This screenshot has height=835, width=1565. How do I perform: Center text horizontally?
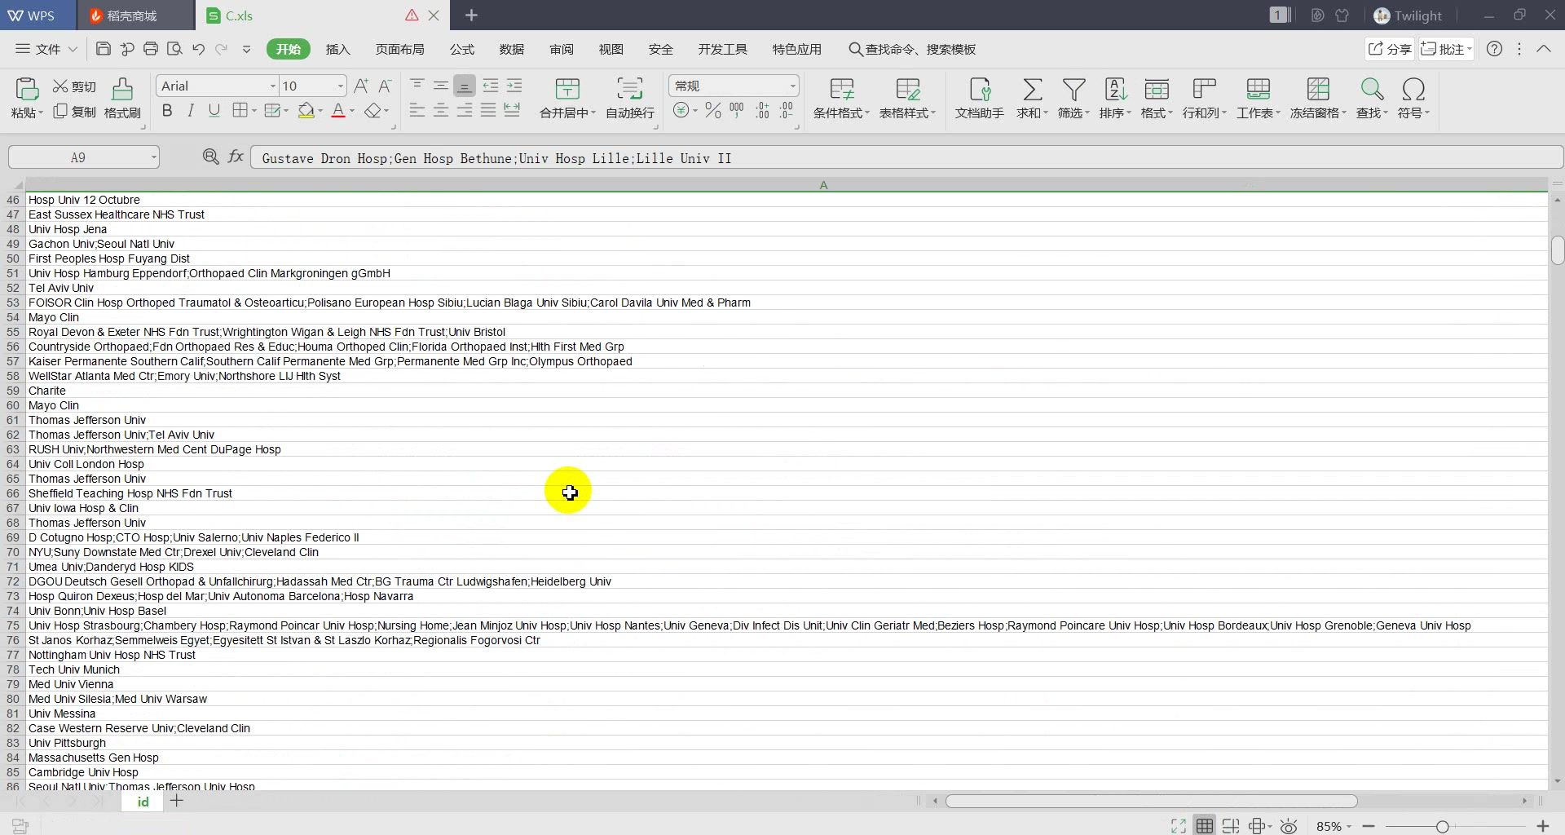click(x=440, y=110)
